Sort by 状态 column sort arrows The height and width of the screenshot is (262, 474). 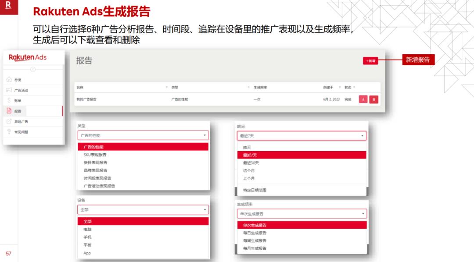tap(354, 87)
